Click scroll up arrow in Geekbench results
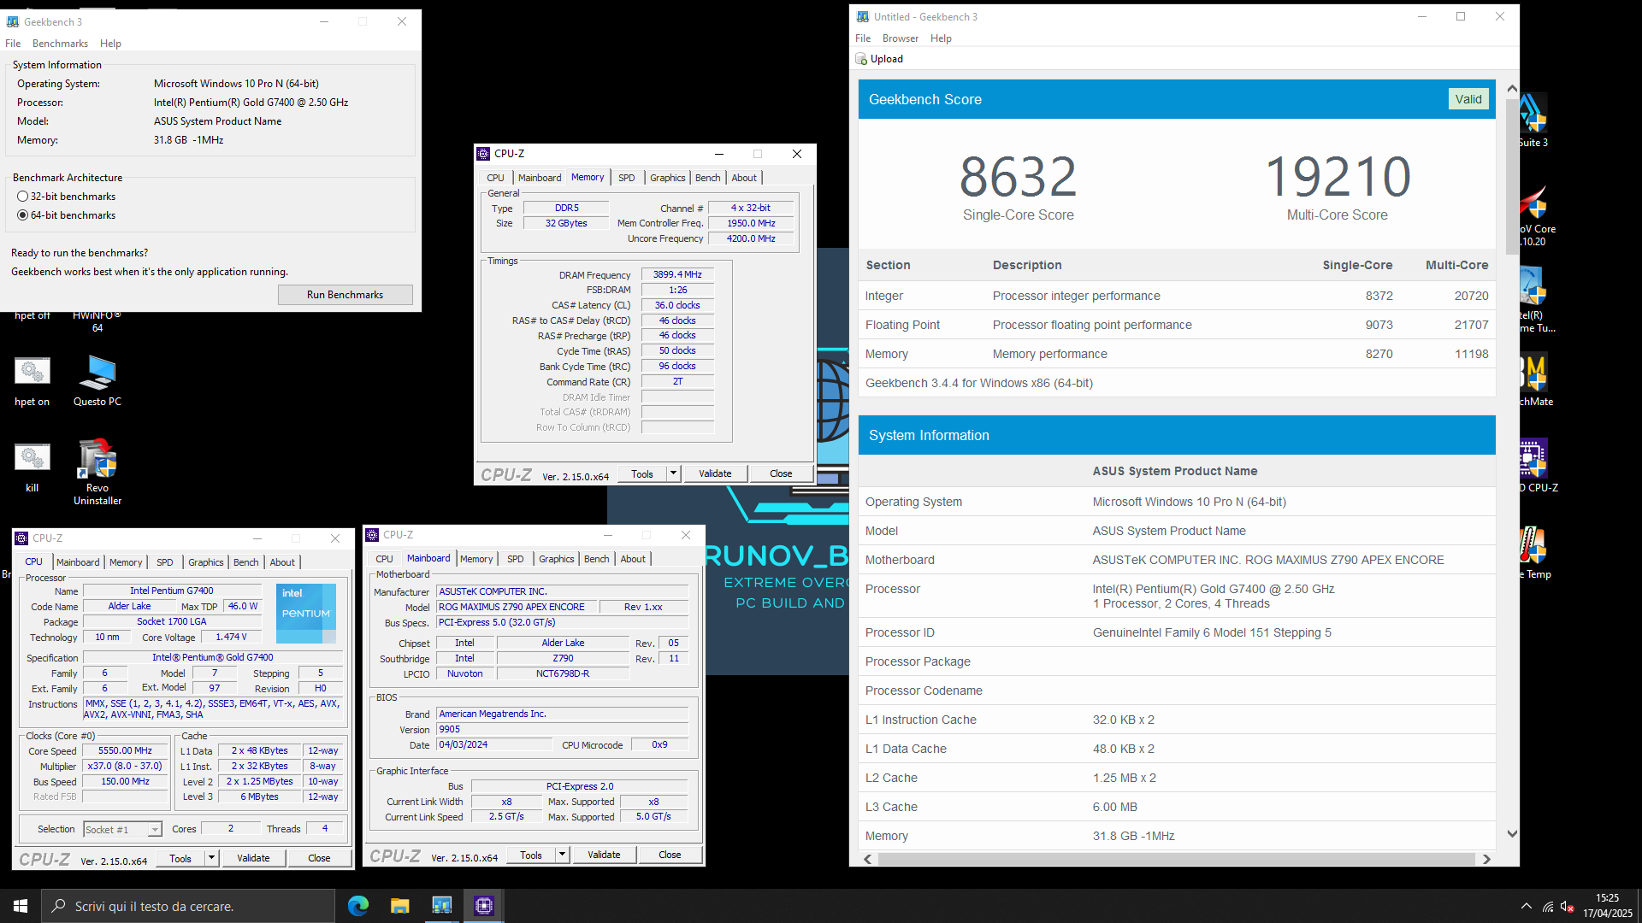The height and width of the screenshot is (923, 1642). pyautogui.click(x=1512, y=89)
